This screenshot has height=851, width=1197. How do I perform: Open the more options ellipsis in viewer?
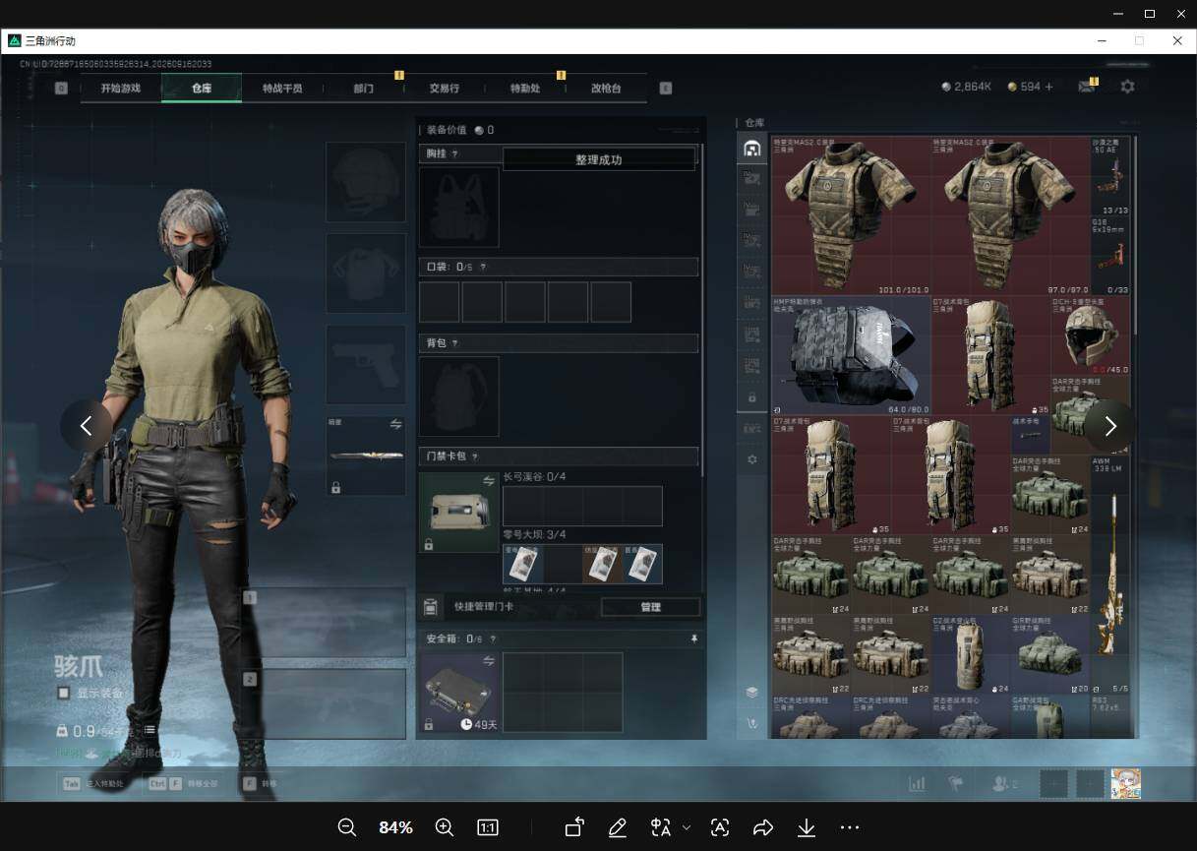(850, 827)
